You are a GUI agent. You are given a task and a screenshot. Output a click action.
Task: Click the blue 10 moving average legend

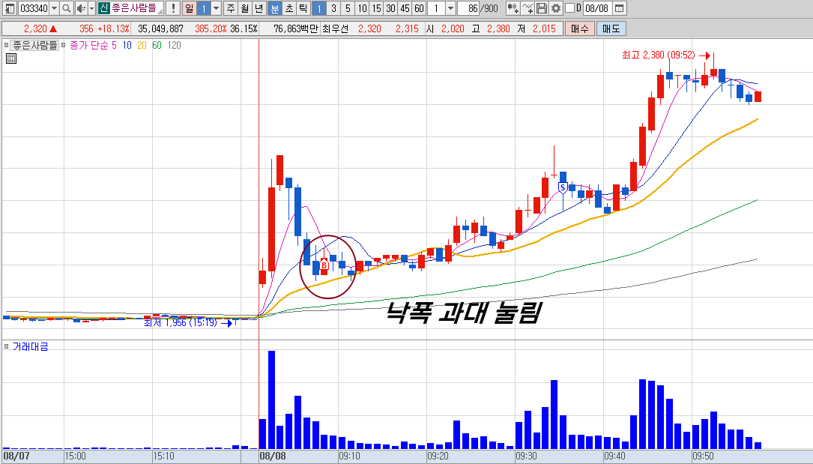[127, 45]
